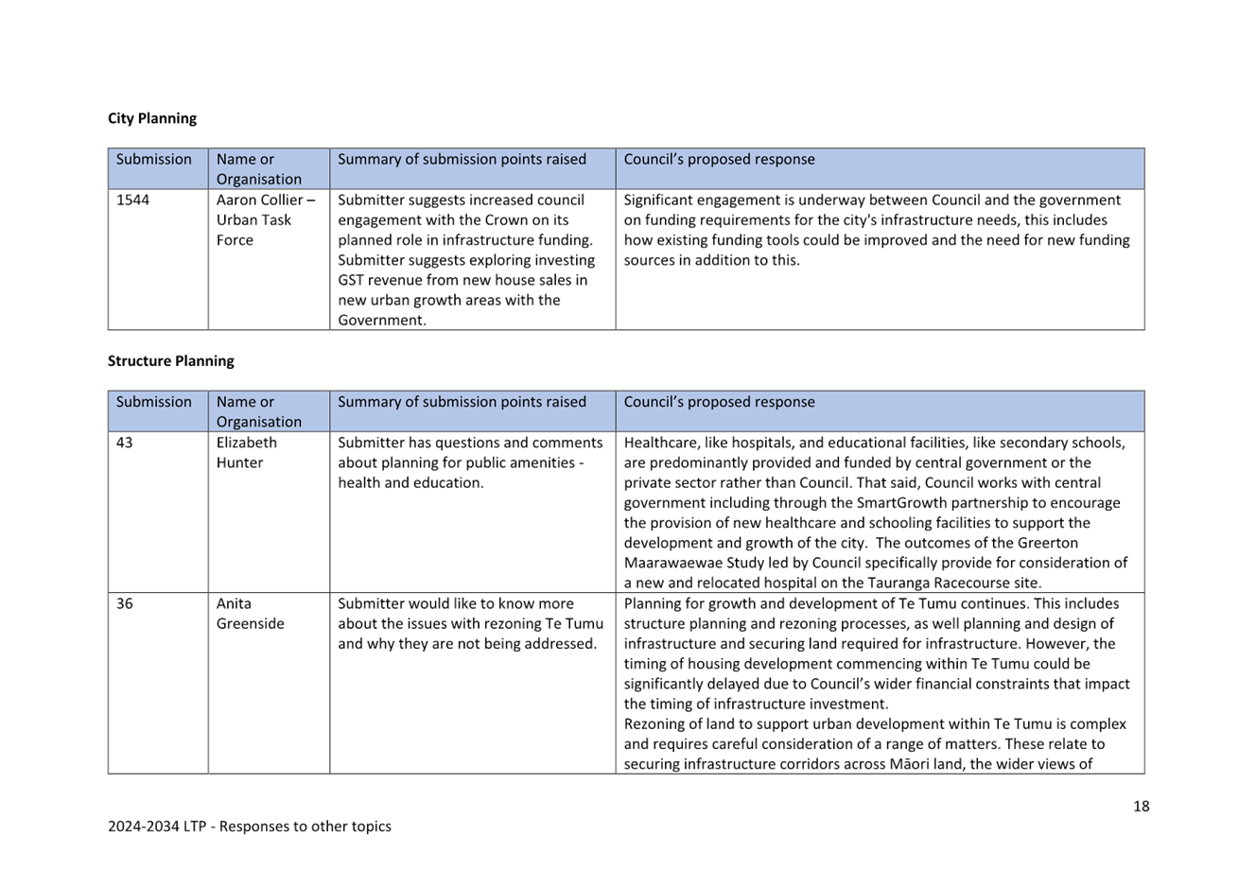Image resolution: width=1256 pixels, height=888 pixels.
Task: Select the 'City Planning' heading
Action: pos(152,118)
